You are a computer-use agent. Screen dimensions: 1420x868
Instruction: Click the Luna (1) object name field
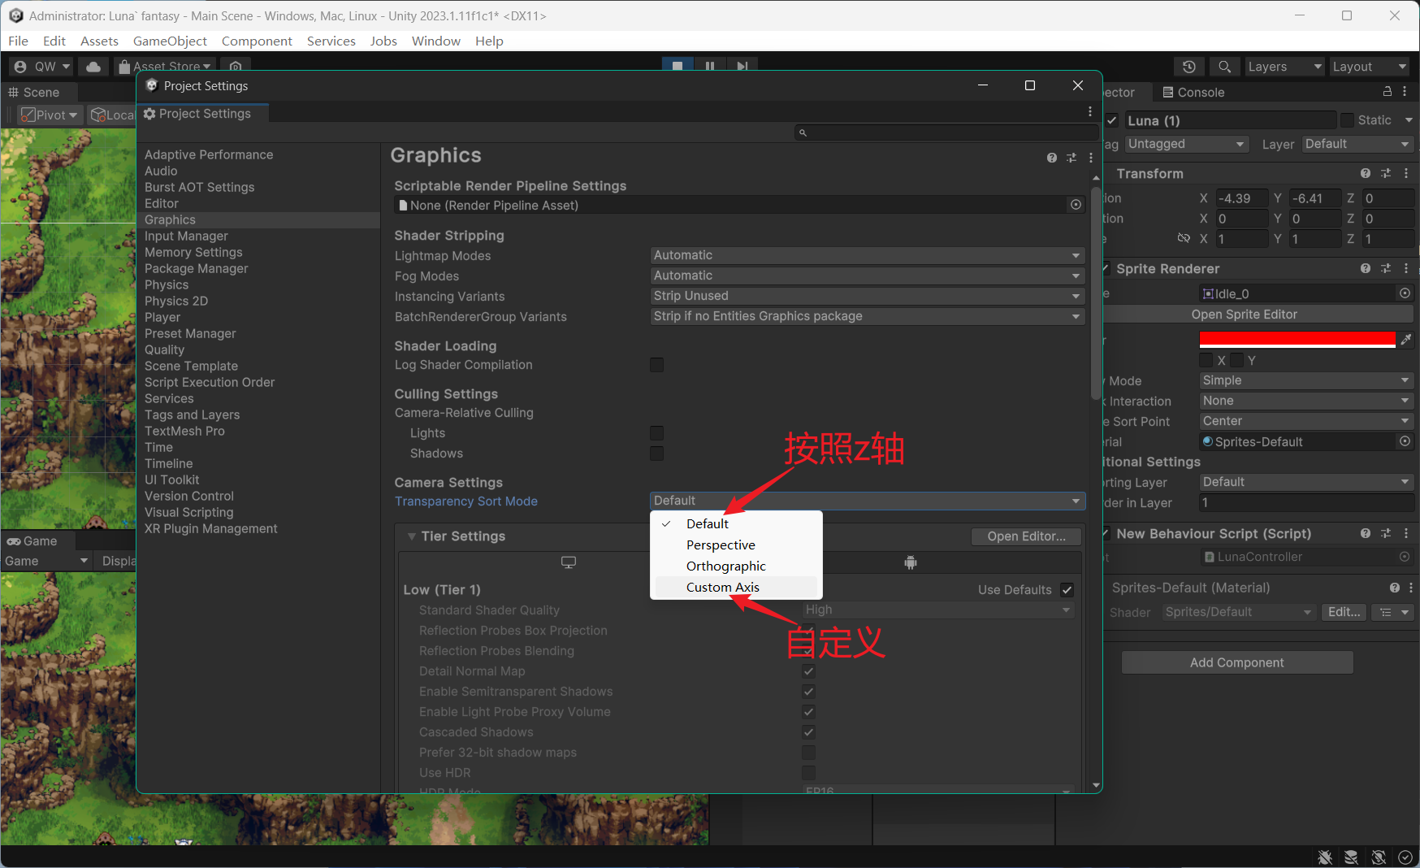click(x=1230, y=120)
